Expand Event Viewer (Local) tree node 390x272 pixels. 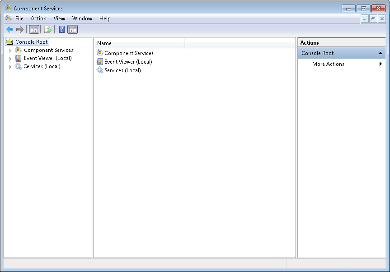(10, 59)
